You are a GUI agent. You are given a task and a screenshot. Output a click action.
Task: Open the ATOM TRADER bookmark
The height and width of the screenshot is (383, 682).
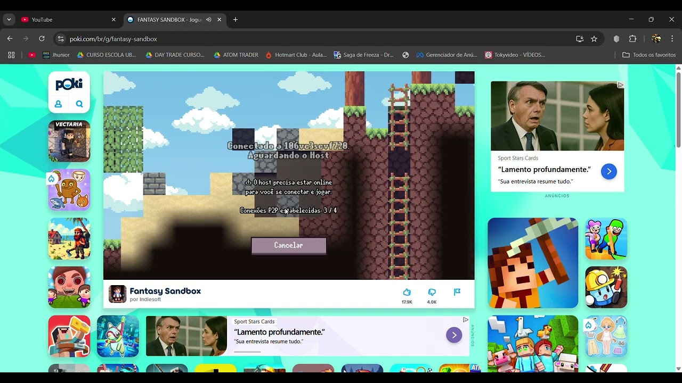point(236,55)
